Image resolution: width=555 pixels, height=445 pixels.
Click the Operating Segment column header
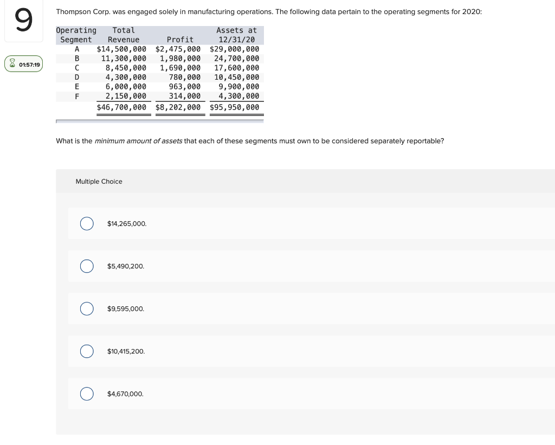tap(76, 35)
